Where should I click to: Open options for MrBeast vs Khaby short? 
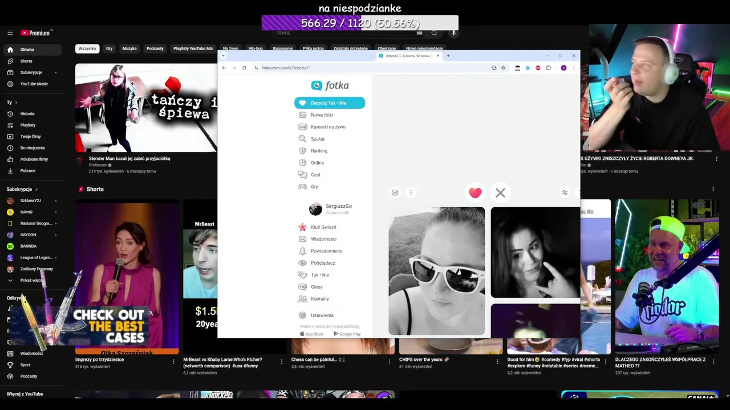(x=281, y=362)
